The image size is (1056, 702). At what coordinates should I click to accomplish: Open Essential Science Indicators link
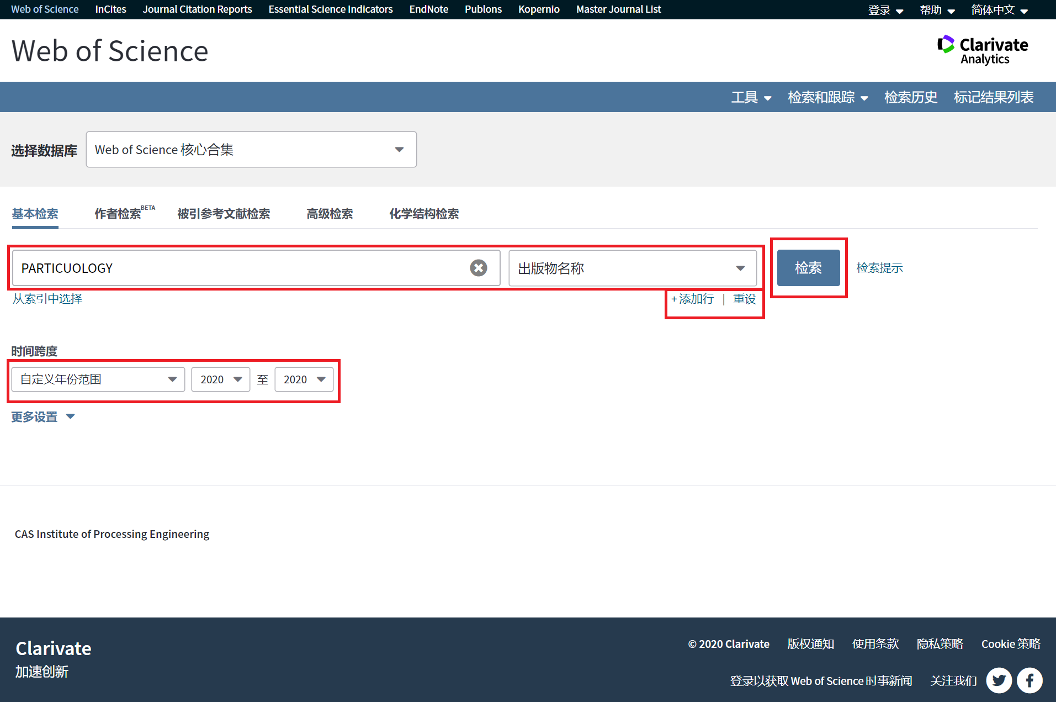pyautogui.click(x=331, y=9)
